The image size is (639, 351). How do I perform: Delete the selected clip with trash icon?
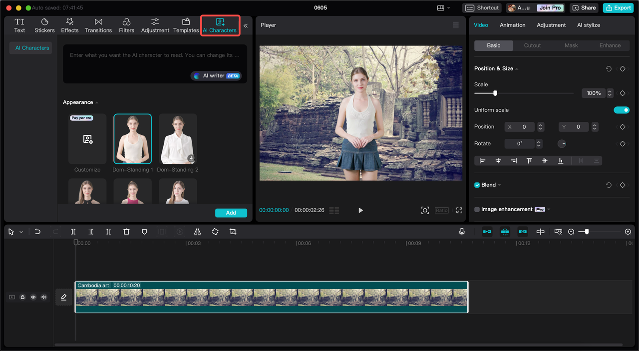pyautogui.click(x=126, y=232)
